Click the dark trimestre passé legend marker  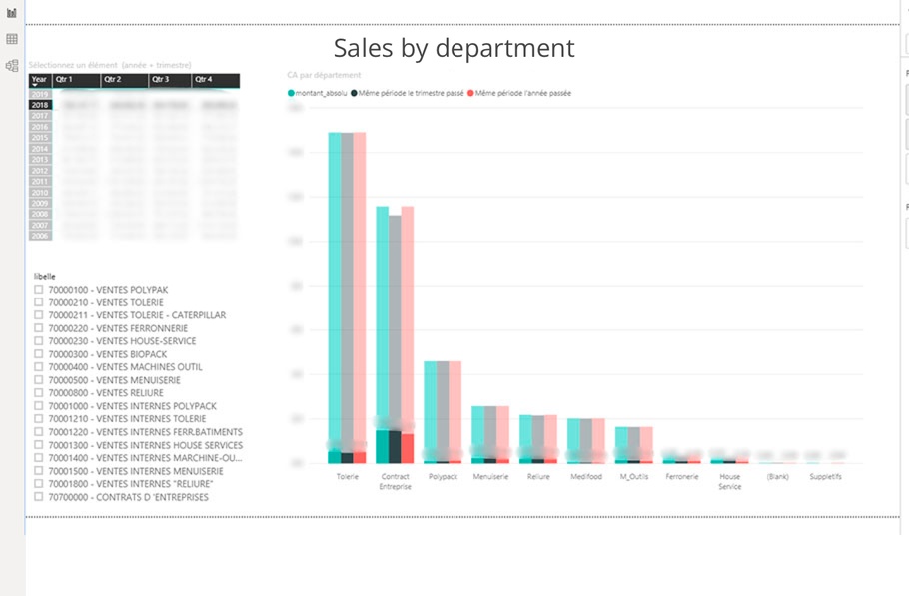pyautogui.click(x=354, y=93)
